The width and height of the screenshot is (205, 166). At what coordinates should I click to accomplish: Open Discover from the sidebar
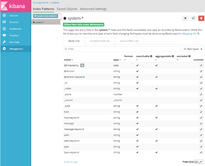pyautogui.click(x=16, y=16)
